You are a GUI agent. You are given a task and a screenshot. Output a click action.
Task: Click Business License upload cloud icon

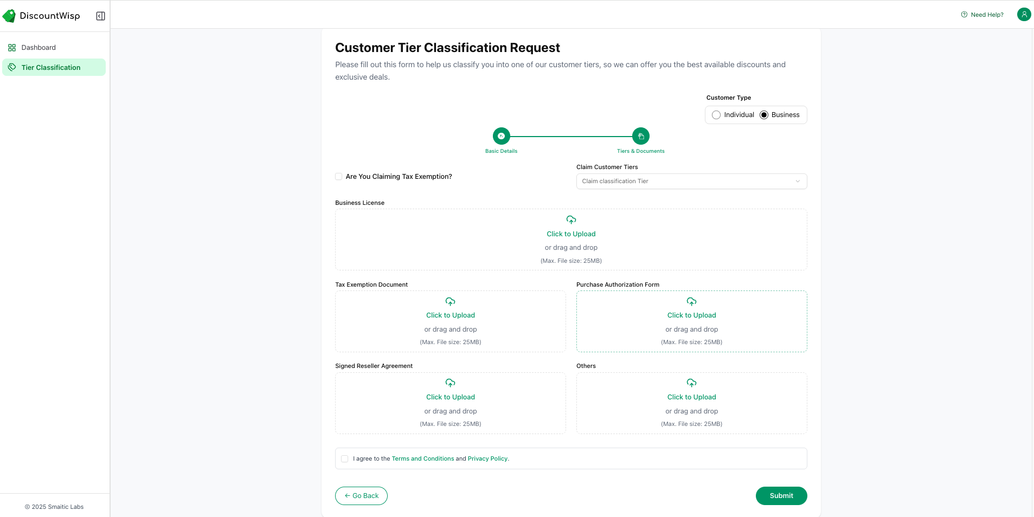click(571, 220)
